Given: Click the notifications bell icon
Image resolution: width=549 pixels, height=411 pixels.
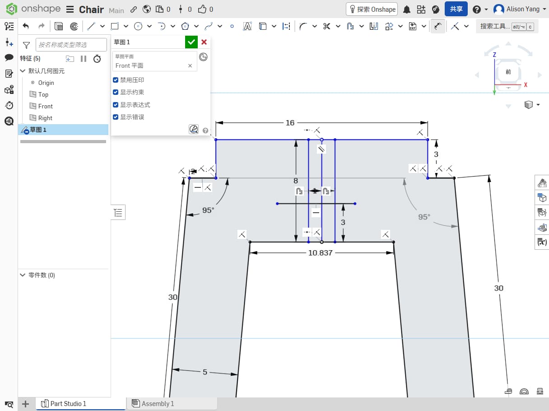Looking at the screenshot, I should [407, 9].
